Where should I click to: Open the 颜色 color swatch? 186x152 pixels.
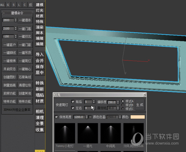coord(138,117)
